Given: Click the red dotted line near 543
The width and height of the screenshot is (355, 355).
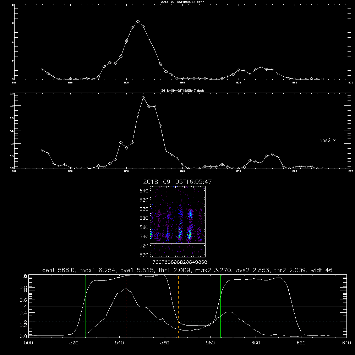Looking at the screenshot, I should point(126,306).
